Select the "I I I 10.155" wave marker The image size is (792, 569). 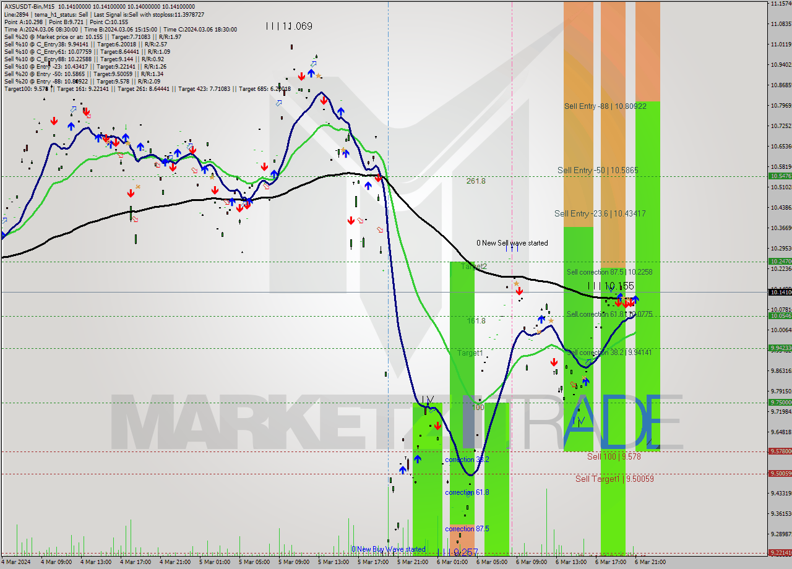pos(610,286)
